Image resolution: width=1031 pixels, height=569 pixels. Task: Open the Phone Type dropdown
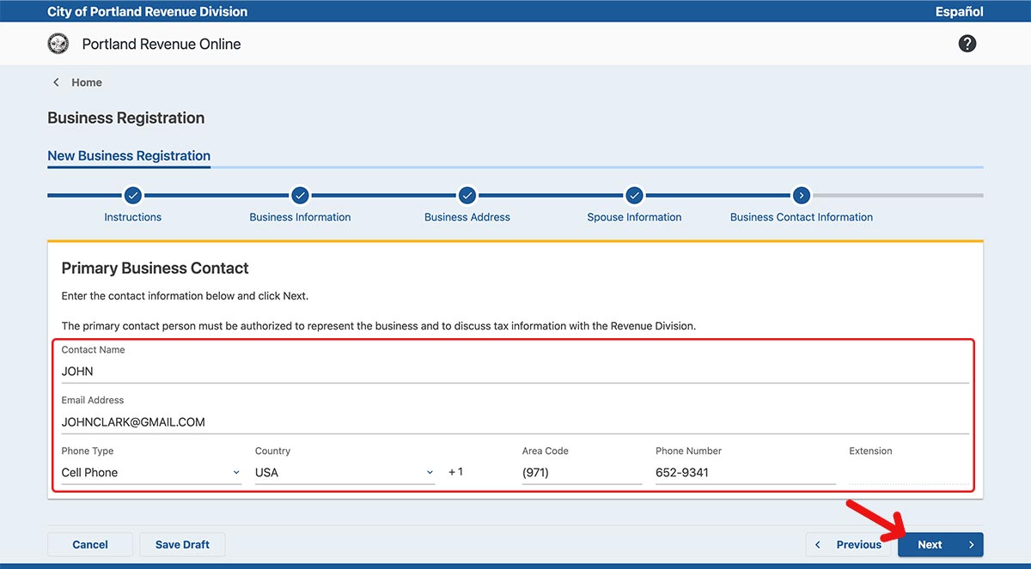tap(150, 472)
